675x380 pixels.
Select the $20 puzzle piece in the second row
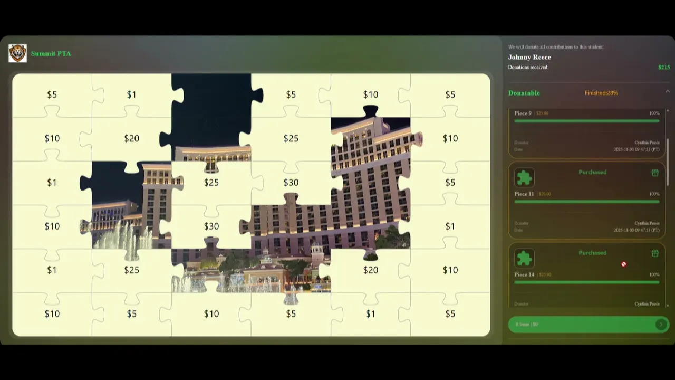131,138
